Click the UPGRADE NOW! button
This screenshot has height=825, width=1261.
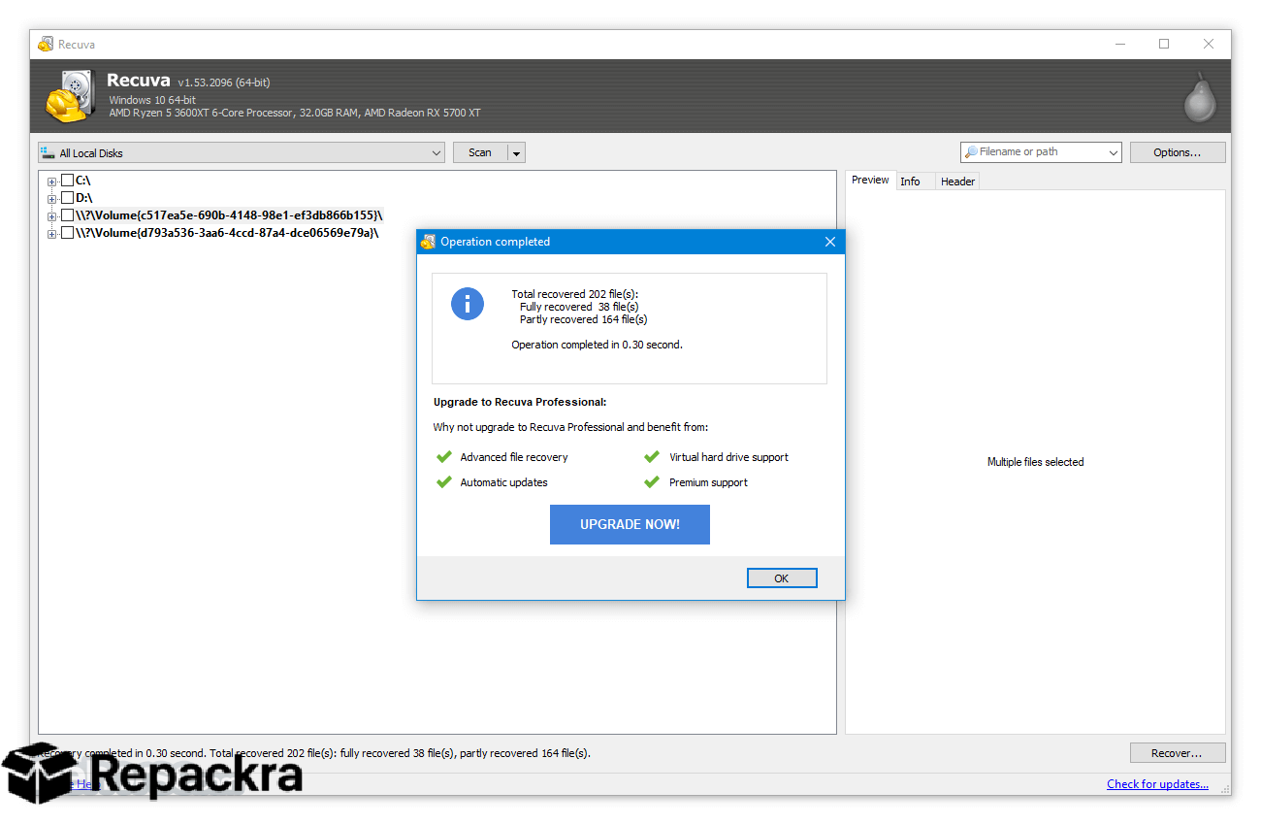click(x=630, y=524)
